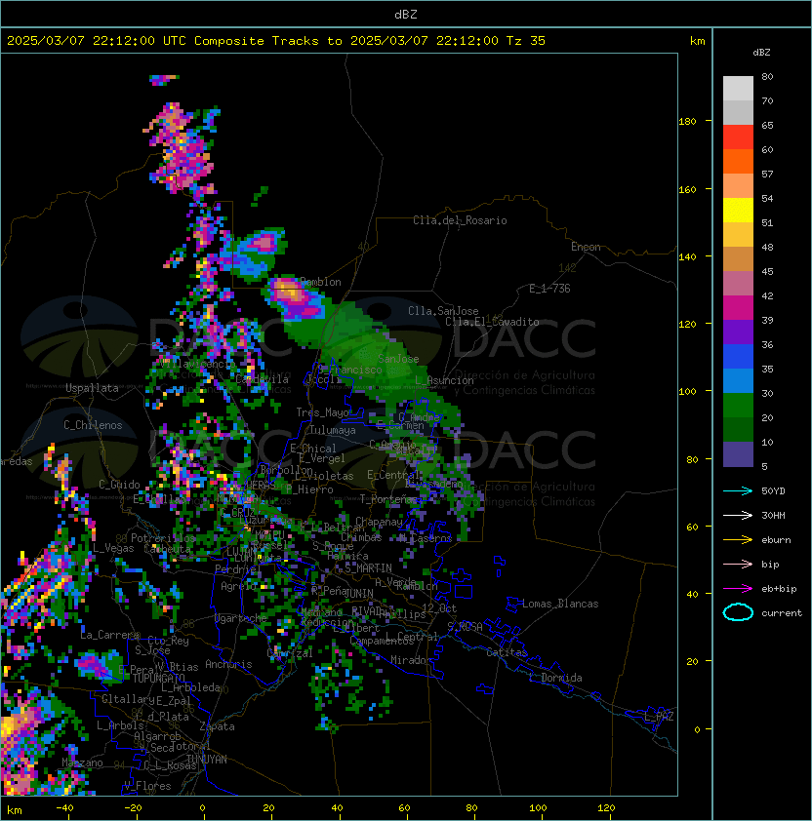
Task: Click the 'Uspallata' map label
Action: click(92, 388)
